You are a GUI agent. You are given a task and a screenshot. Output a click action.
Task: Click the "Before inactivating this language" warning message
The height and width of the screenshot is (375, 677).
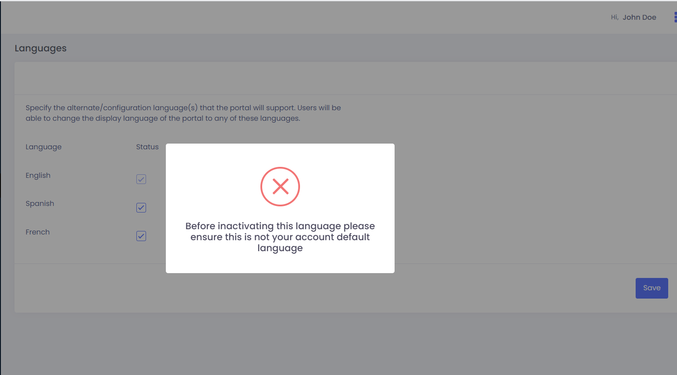point(280,237)
